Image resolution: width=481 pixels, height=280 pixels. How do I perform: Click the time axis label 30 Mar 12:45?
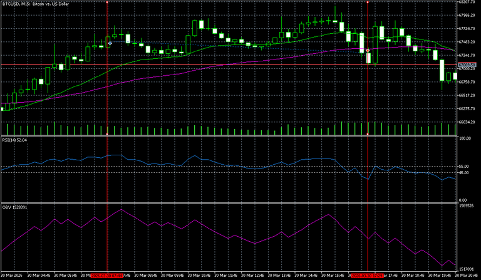pos(252,276)
